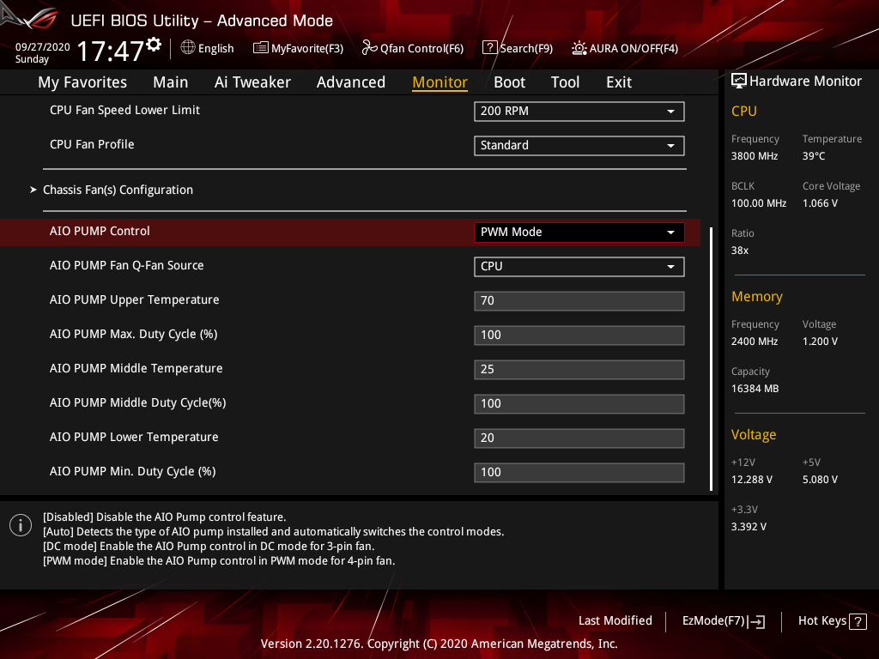Click Memory Capacity value 16384 MB

[755, 389]
